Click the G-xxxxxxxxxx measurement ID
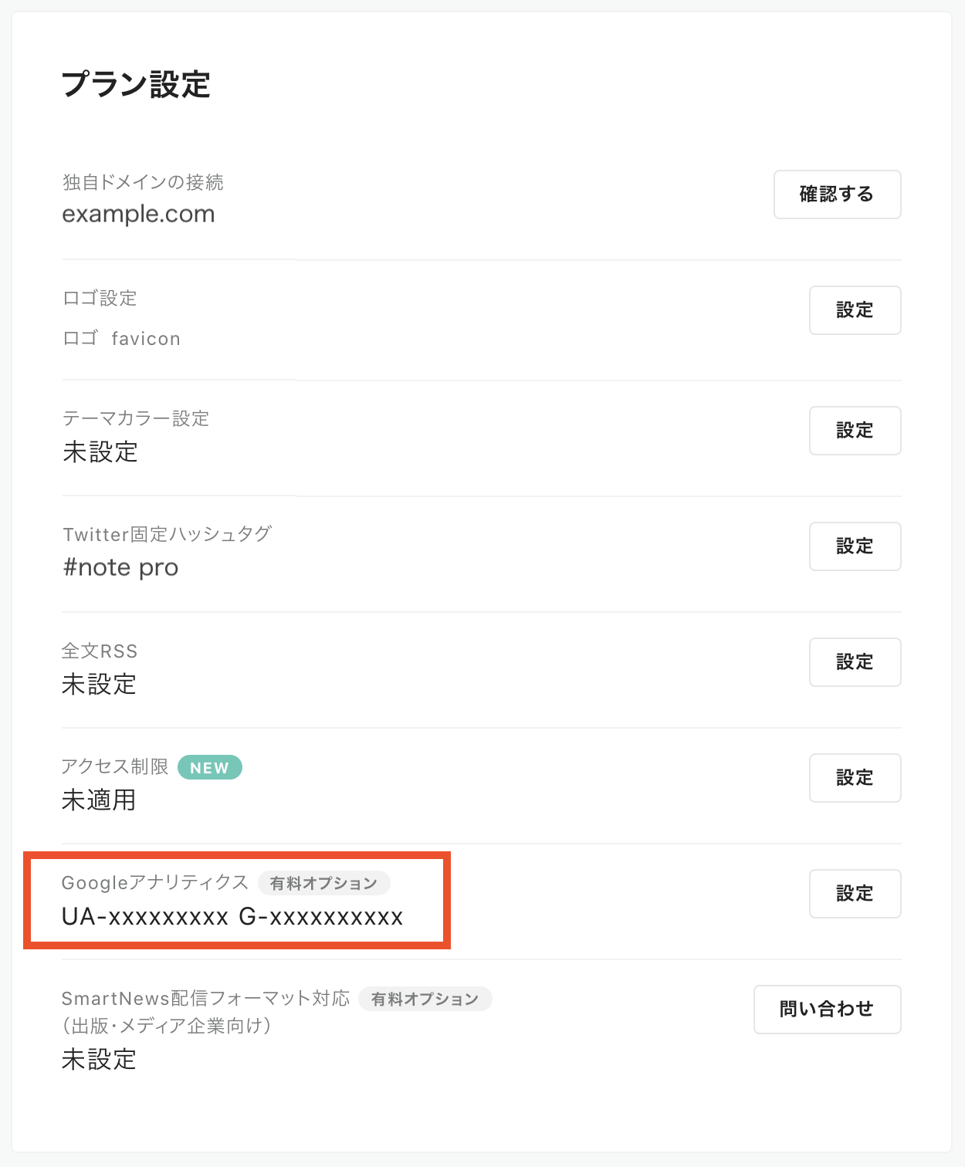 pyautogui.click(x=321, y=916)
